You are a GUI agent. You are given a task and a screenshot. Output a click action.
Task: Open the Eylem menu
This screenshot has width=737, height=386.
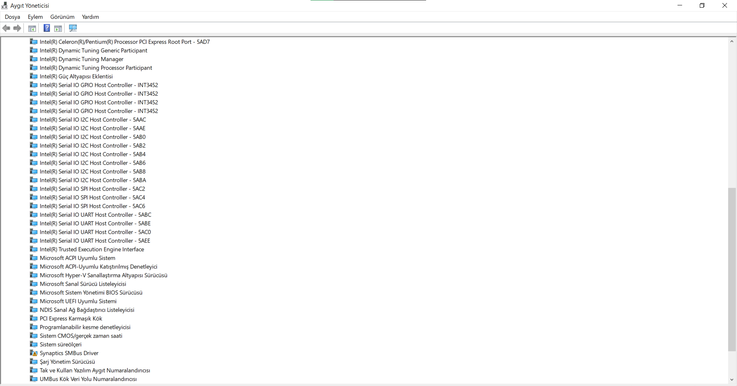click(x=35, y=17)
